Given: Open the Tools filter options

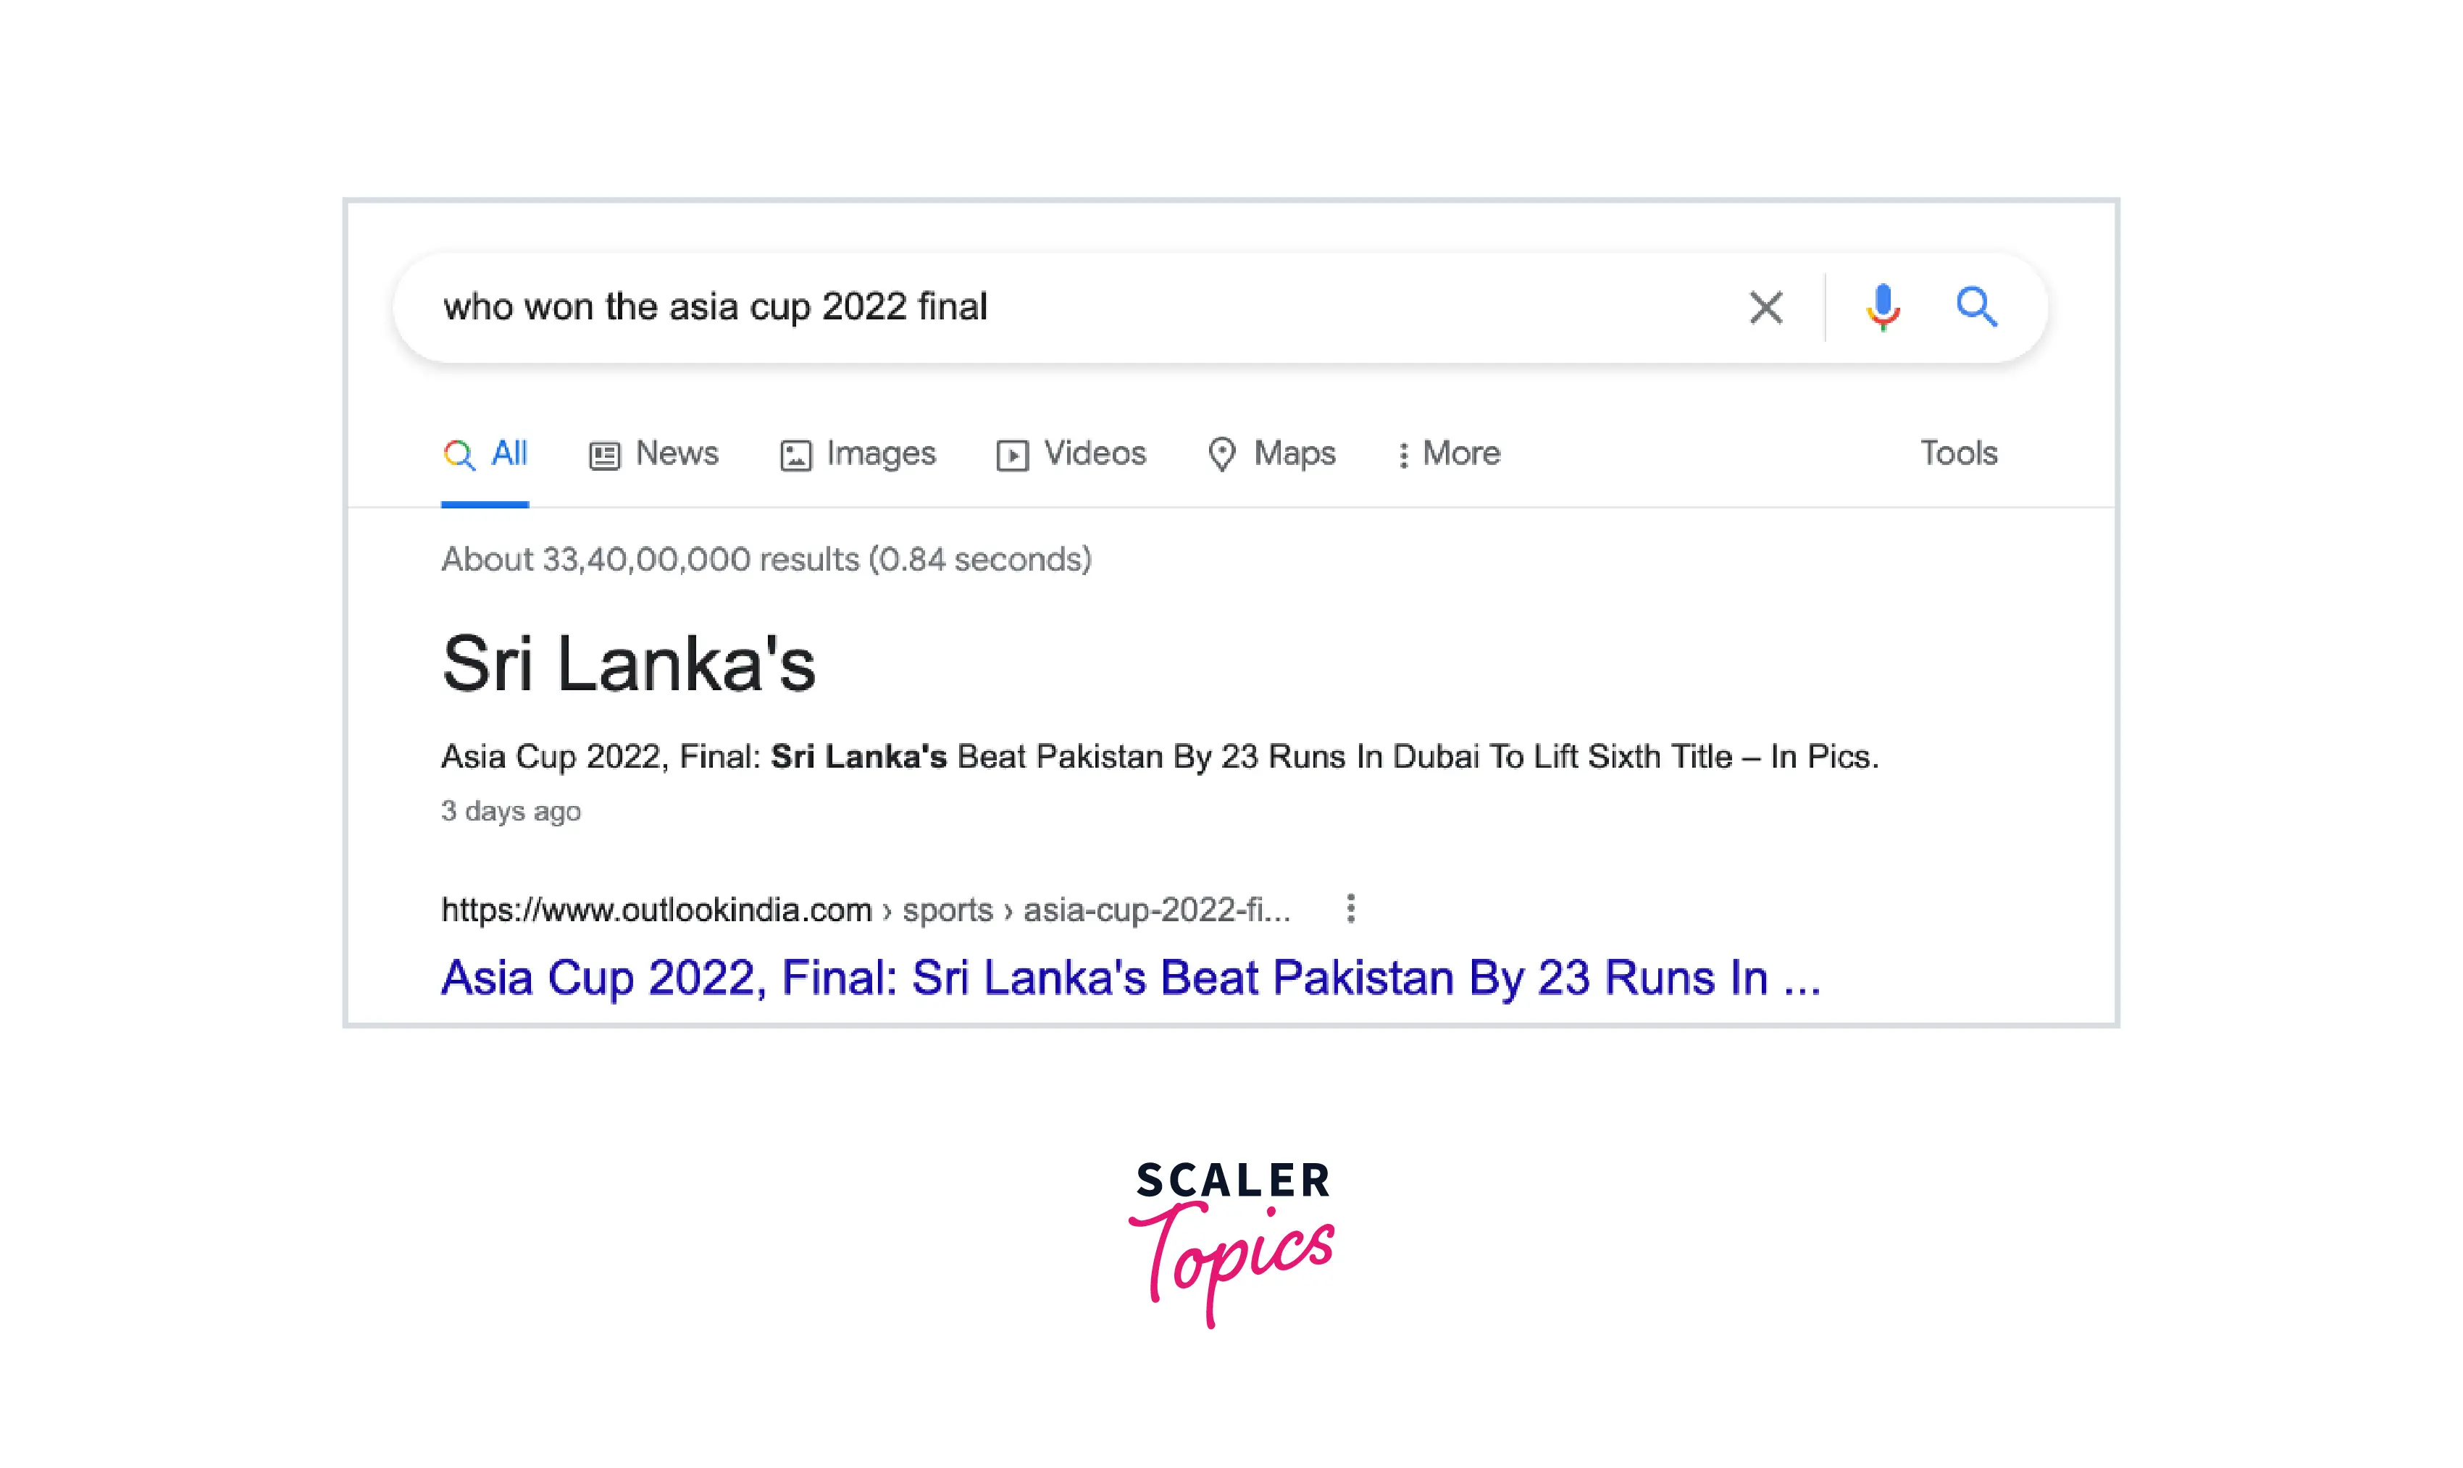Looking at the screenshot, I should pos(1959,453).
